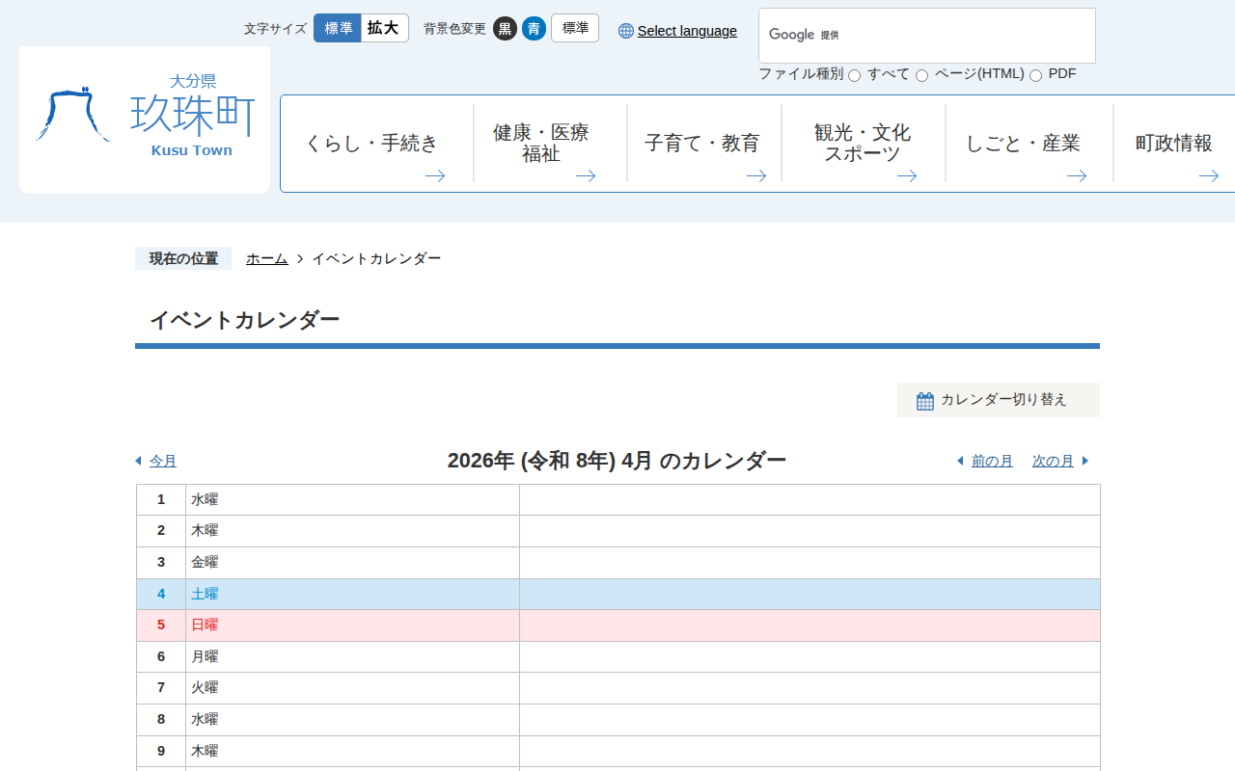1235x771 pixels.
Task: Open the 町政情報 menu item
Action: pos(1173,144)
